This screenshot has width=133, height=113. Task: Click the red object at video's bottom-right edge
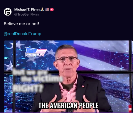[x=130, y=109]
